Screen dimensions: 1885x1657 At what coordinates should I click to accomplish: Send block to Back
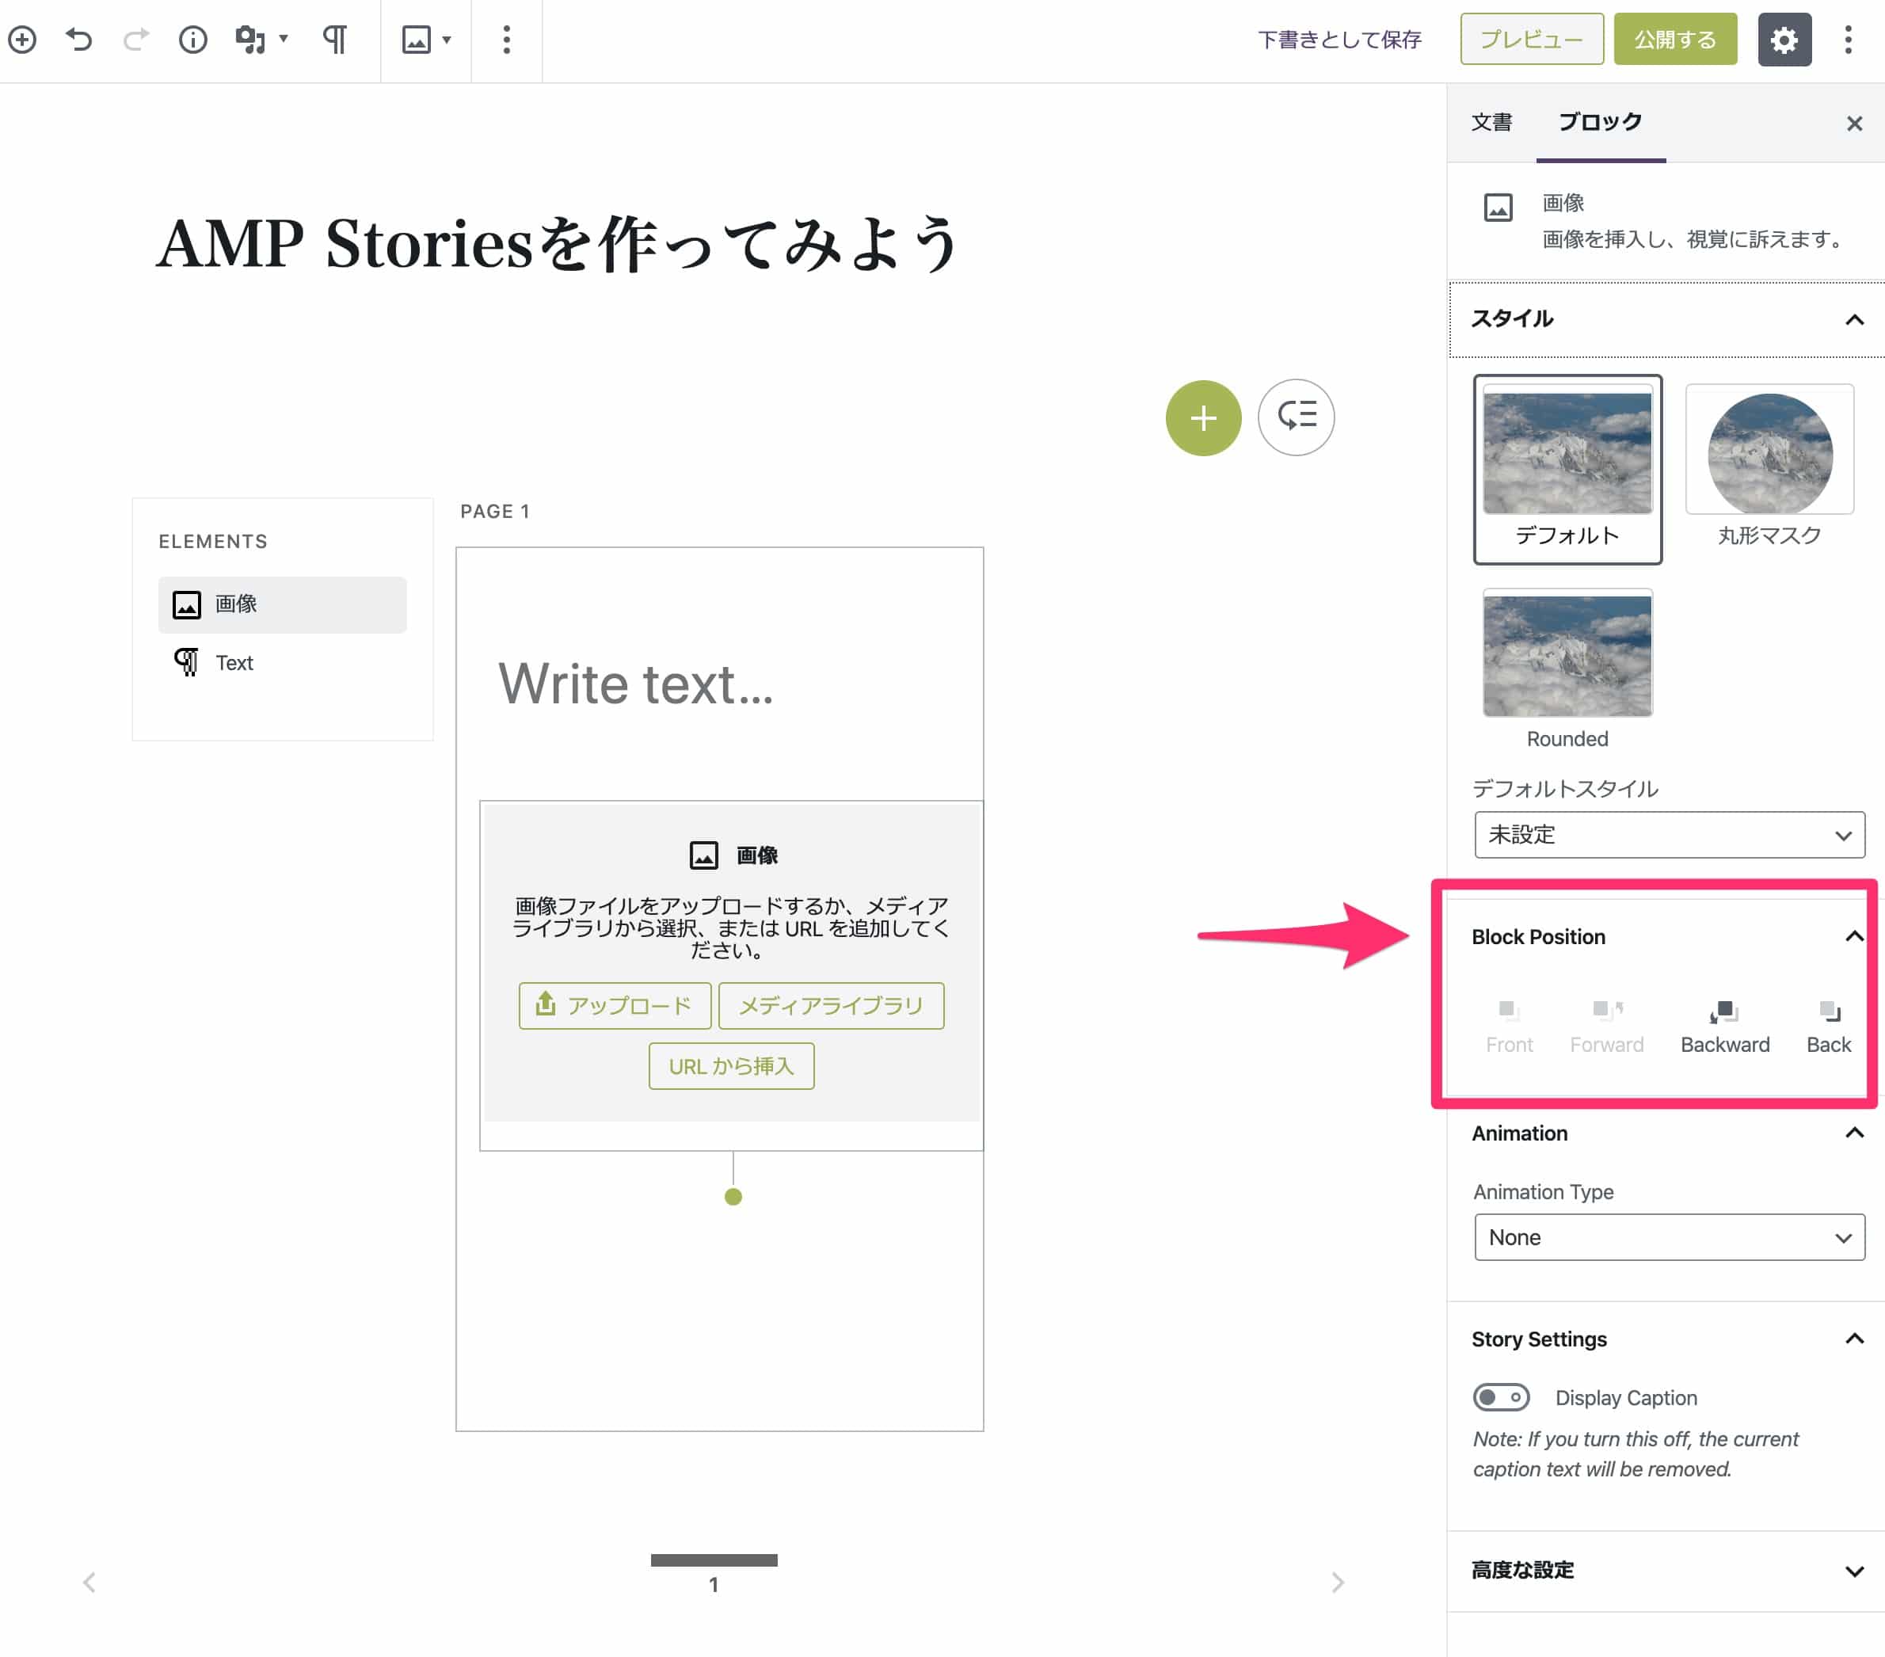click(1828, 1027)
